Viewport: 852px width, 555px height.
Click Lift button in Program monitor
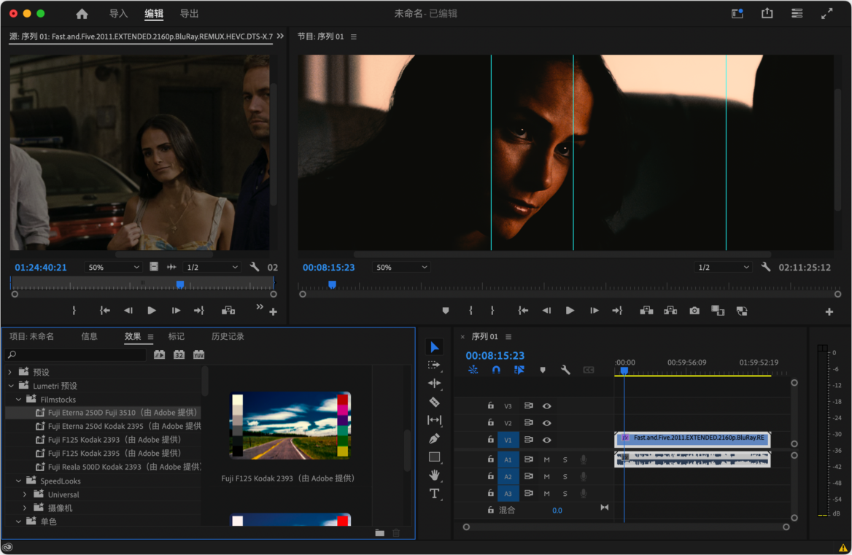[646, 311]
